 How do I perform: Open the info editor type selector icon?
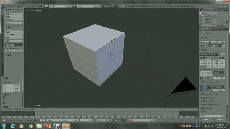[x=4, y=6]
